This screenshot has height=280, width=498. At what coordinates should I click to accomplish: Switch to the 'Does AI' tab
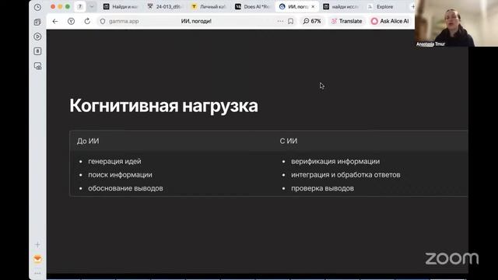[252, 7]
